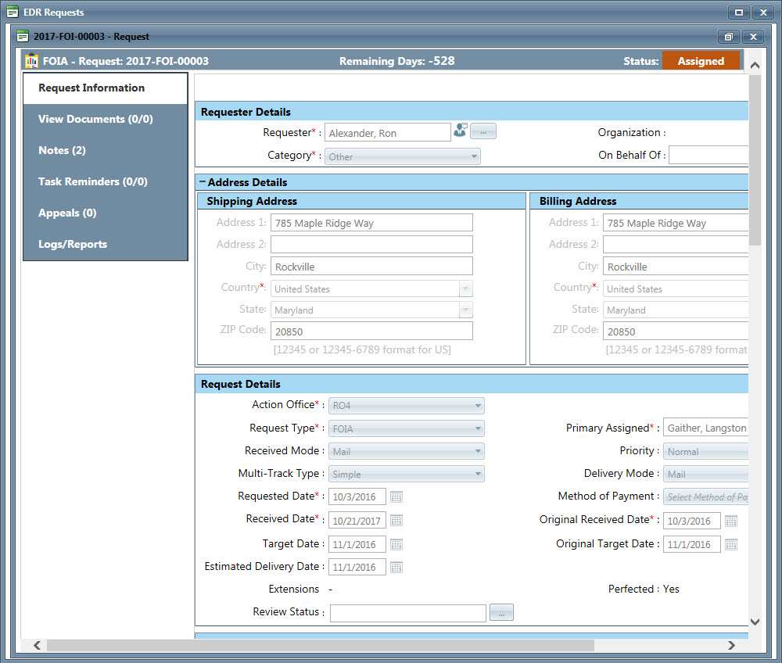Open calendar picker for Target Date

(396, 544)
